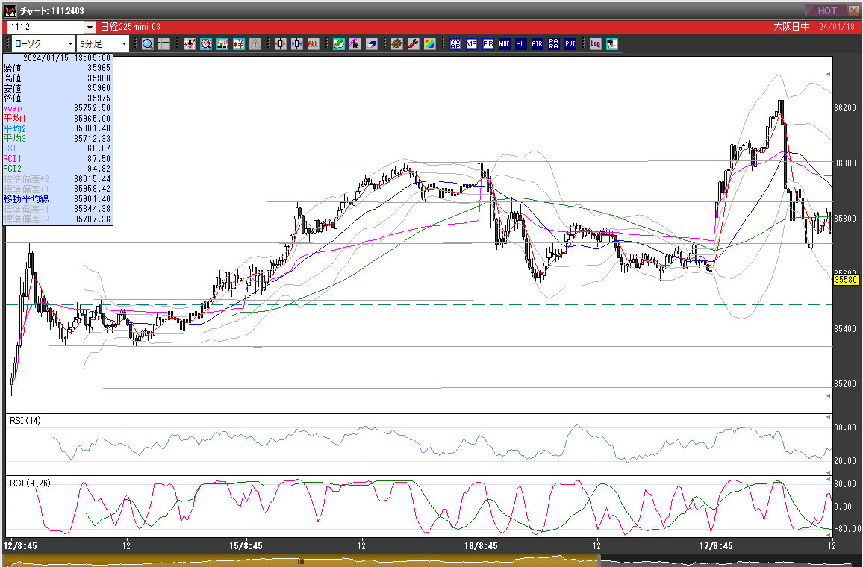The image size is (863, 567).
Task: Toggle the Log scale button
Action: [595, 44]
